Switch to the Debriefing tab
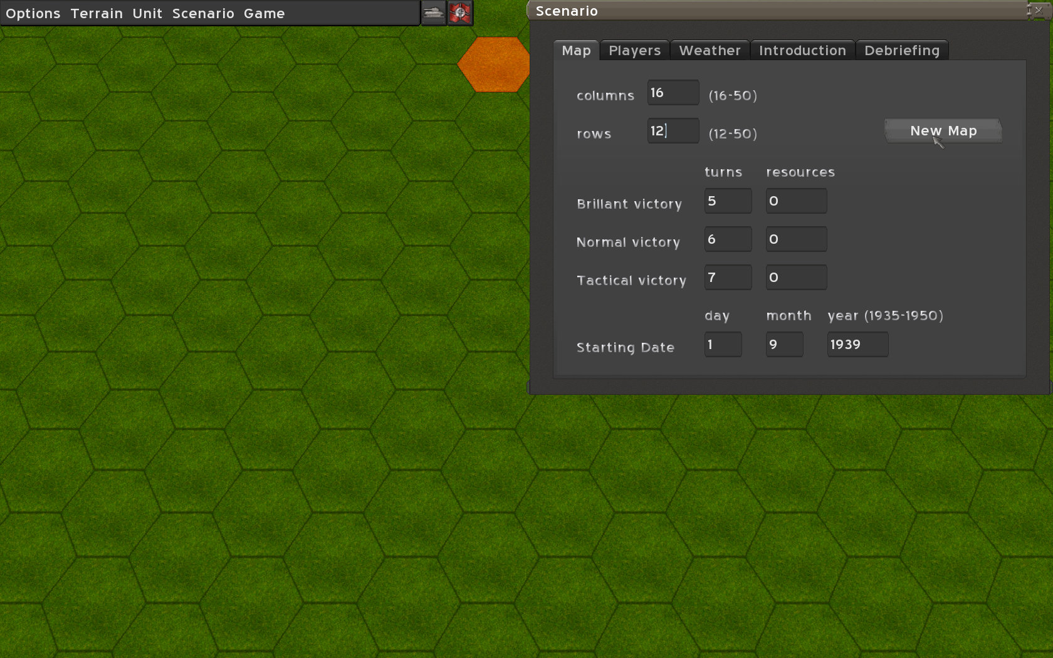 [902, 50]
